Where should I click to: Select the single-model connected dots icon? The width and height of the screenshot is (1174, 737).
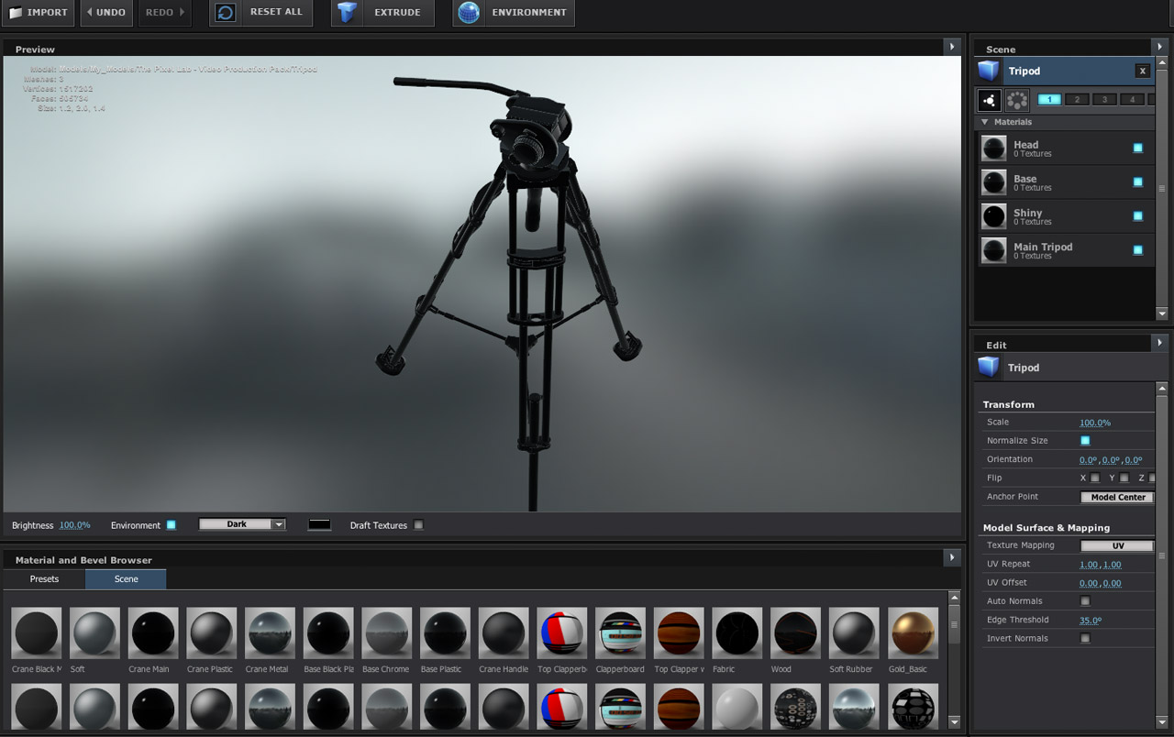click(990, 101)
